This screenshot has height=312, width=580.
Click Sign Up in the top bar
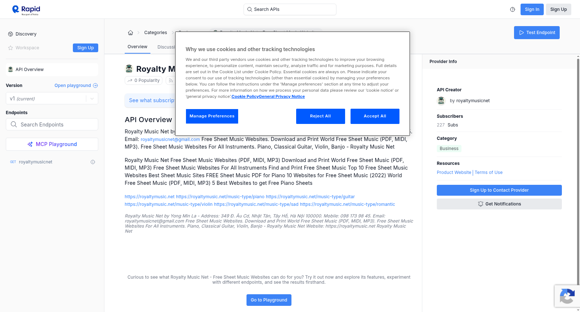pyautogui.click(x=559, y=9)
